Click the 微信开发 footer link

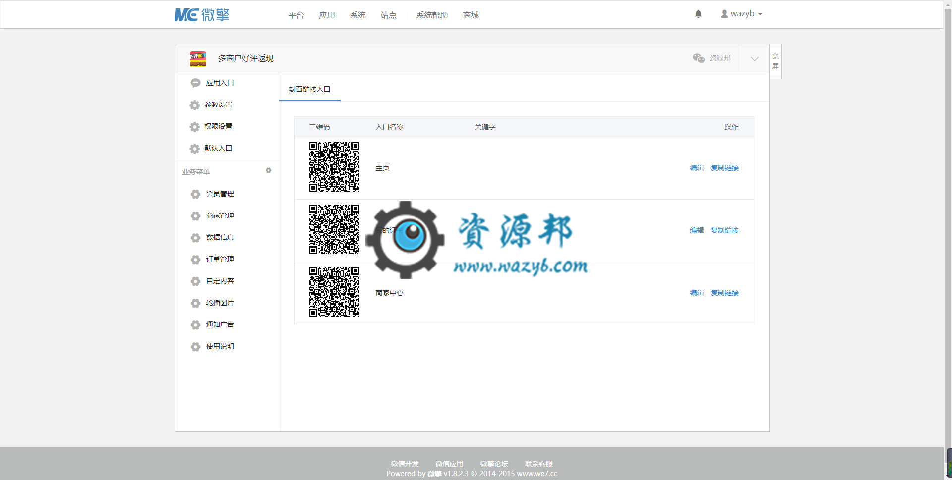click(x=405, y=464)
